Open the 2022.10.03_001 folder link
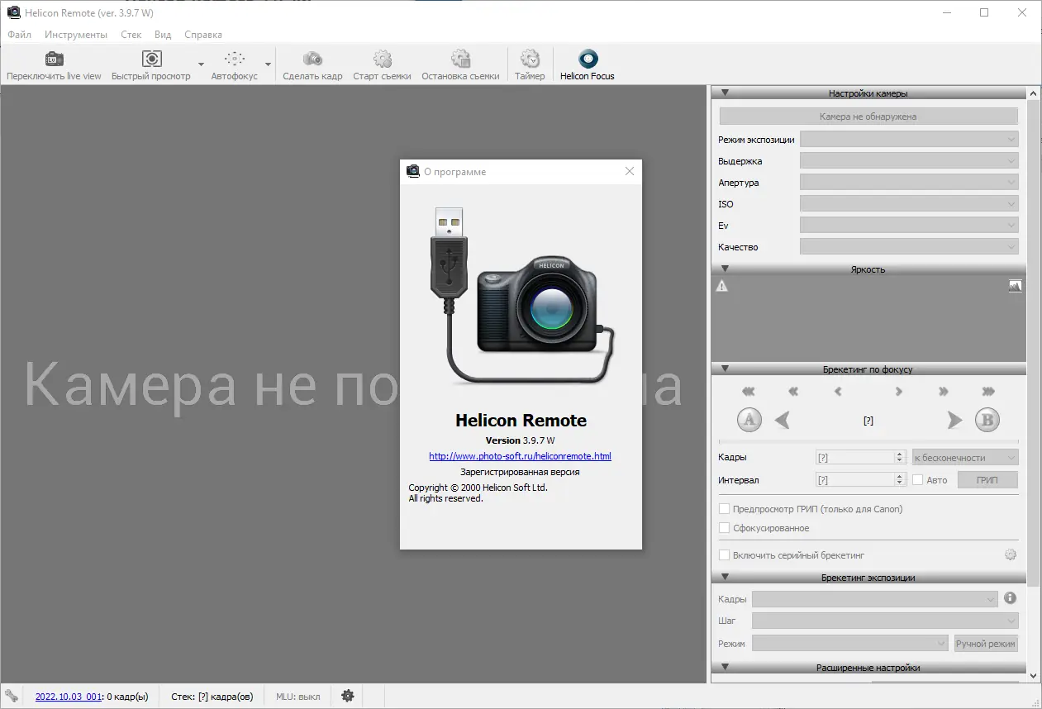1042x709 pixels. [x=68, y=697]
